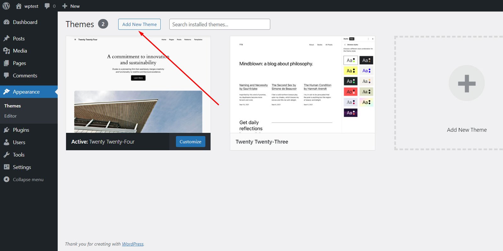Click the Active: Twenty Twenty-Four label

(103, 142)
